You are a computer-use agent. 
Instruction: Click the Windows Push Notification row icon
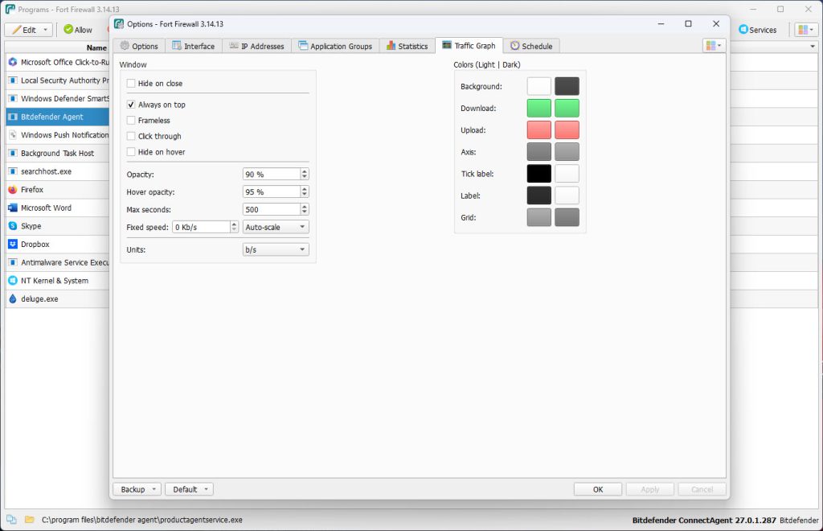[13, 135]
